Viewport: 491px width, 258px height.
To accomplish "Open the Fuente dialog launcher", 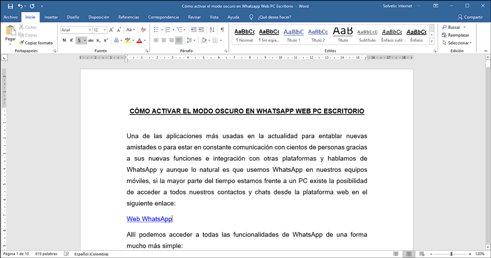I will coord(147,51).
